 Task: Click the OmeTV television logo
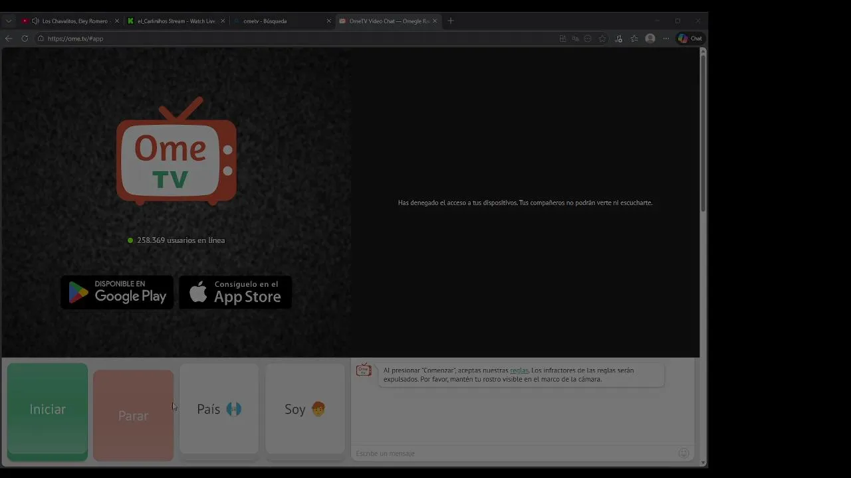[177, 151]
